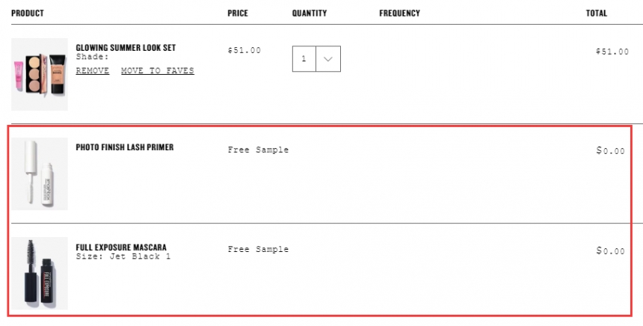Open the Glowing Summer Look Set thumbnail
Image resolution: width=643 pixels, height=326 pixels.
40,74
